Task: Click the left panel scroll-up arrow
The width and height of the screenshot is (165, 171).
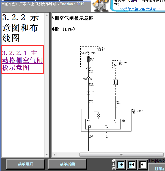Action: pos(47,15)
